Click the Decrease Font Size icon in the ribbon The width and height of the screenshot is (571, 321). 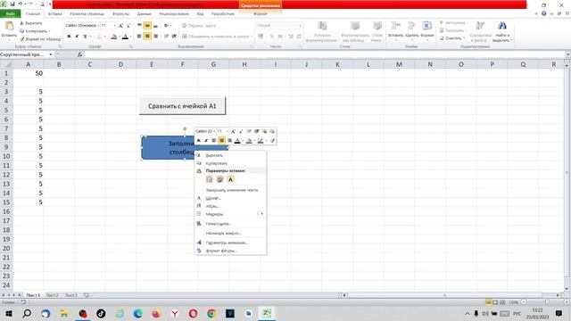[128, 26]
